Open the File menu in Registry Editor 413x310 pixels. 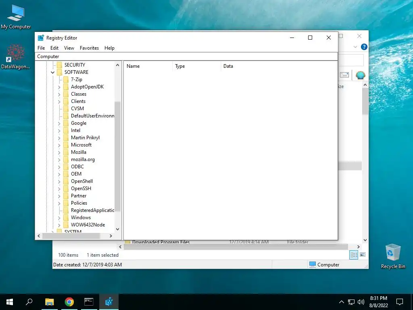click(41, 48)
